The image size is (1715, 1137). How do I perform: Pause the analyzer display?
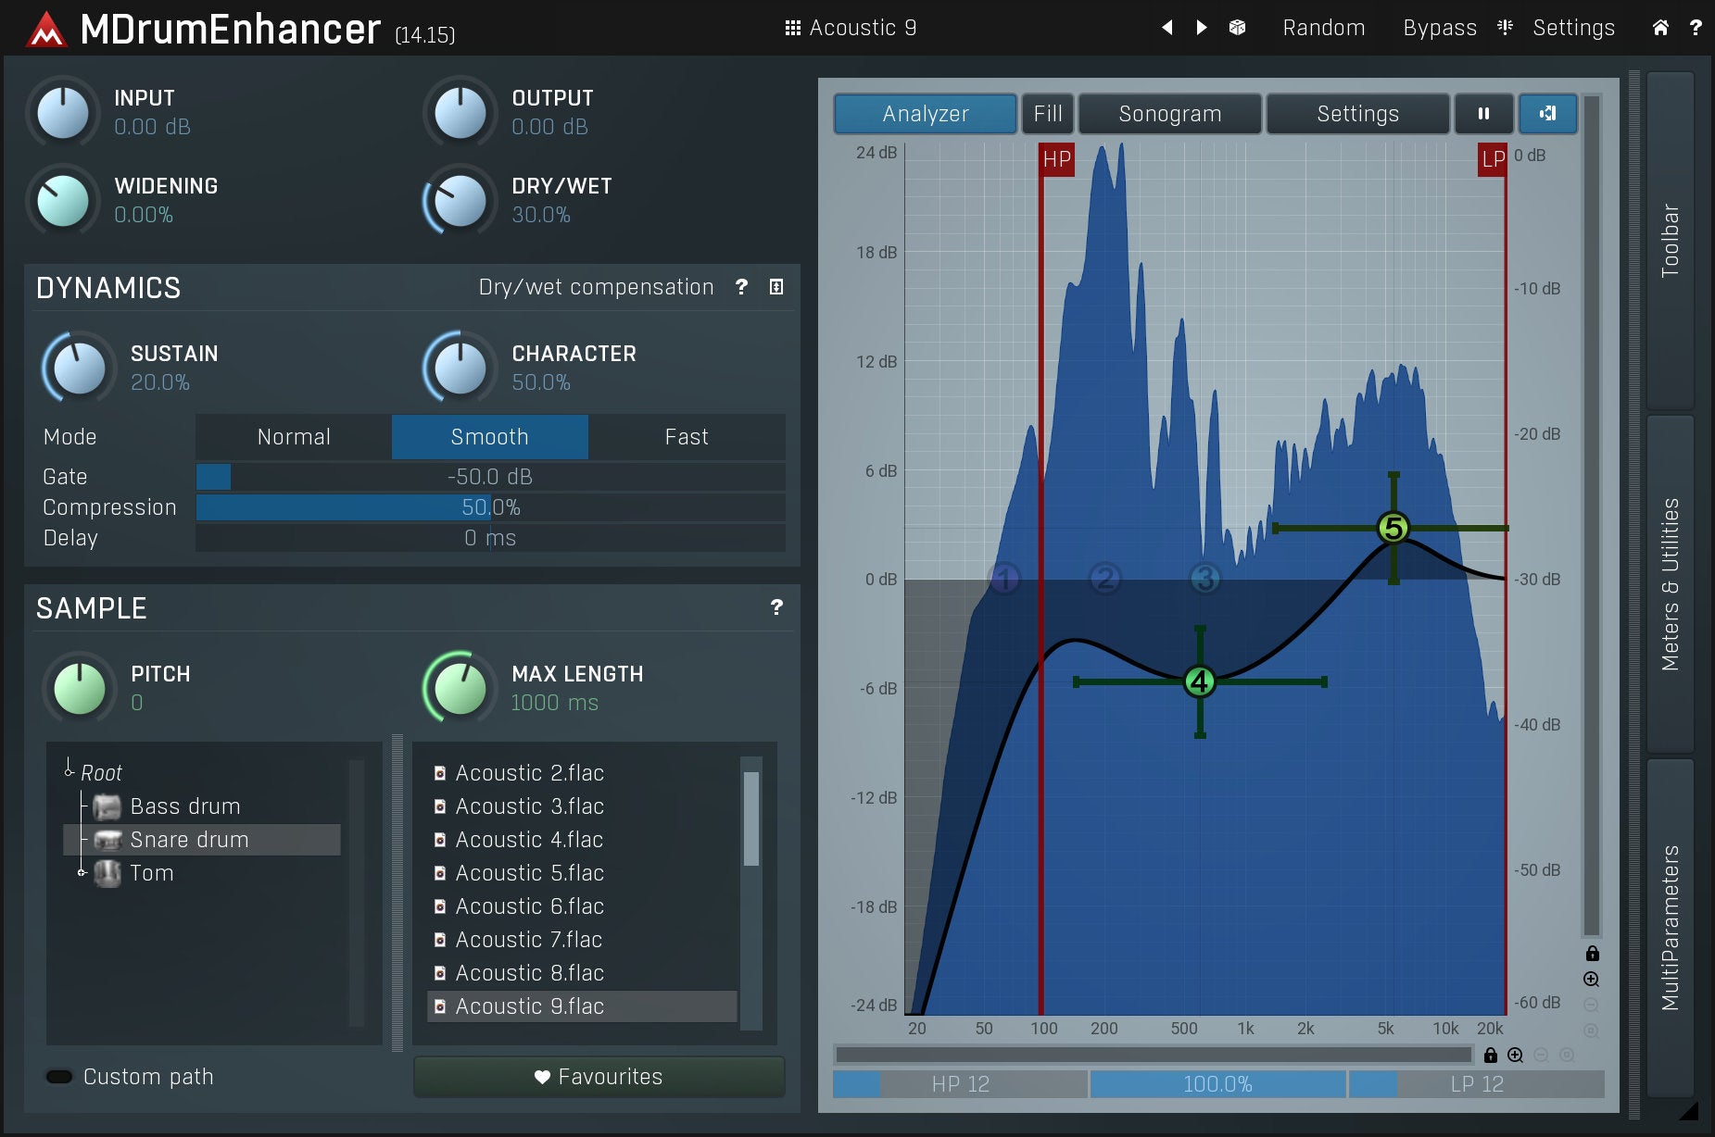[1483, 114]
